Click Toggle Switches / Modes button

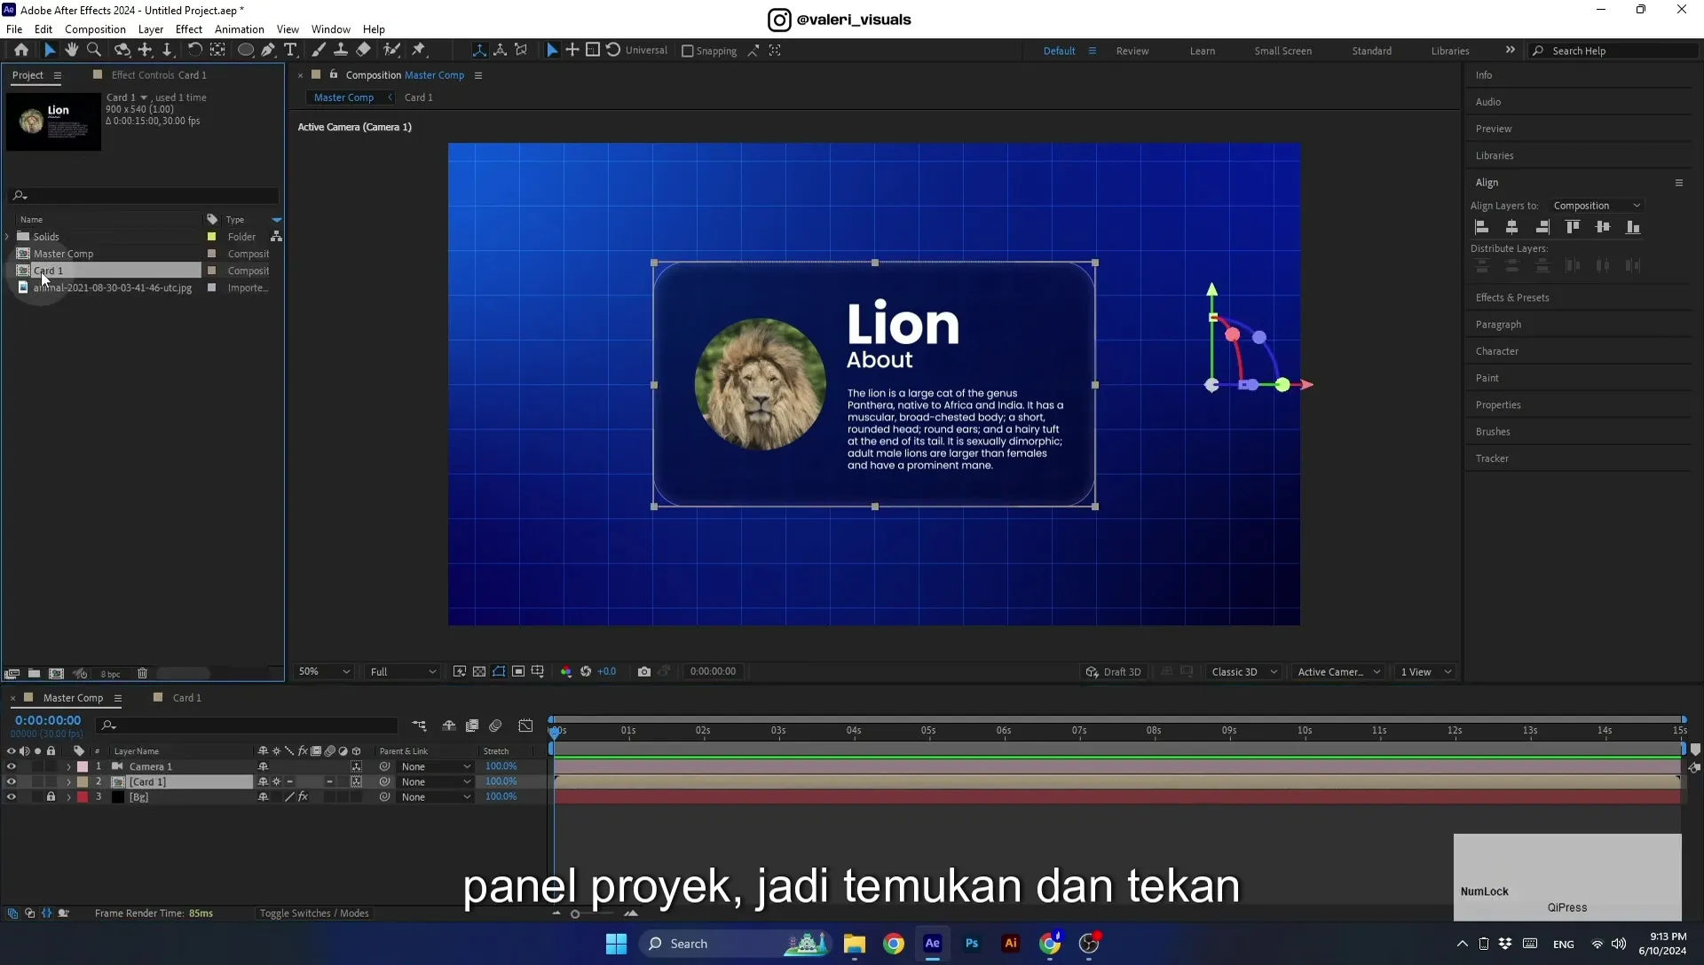(x=314, y=914)
